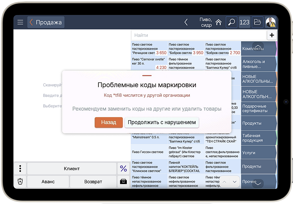The width and height of the screenshot is (294, 204).
Task: Open the cash drawer icon
Action: point(123,182)
